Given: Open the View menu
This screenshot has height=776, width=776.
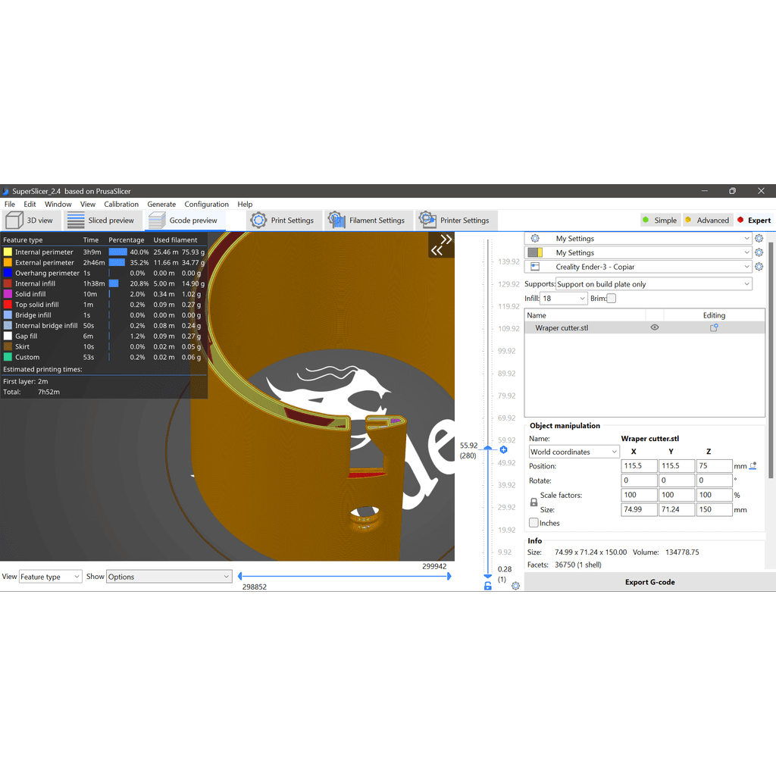Looking at the screenshot, I should point(88,204).
